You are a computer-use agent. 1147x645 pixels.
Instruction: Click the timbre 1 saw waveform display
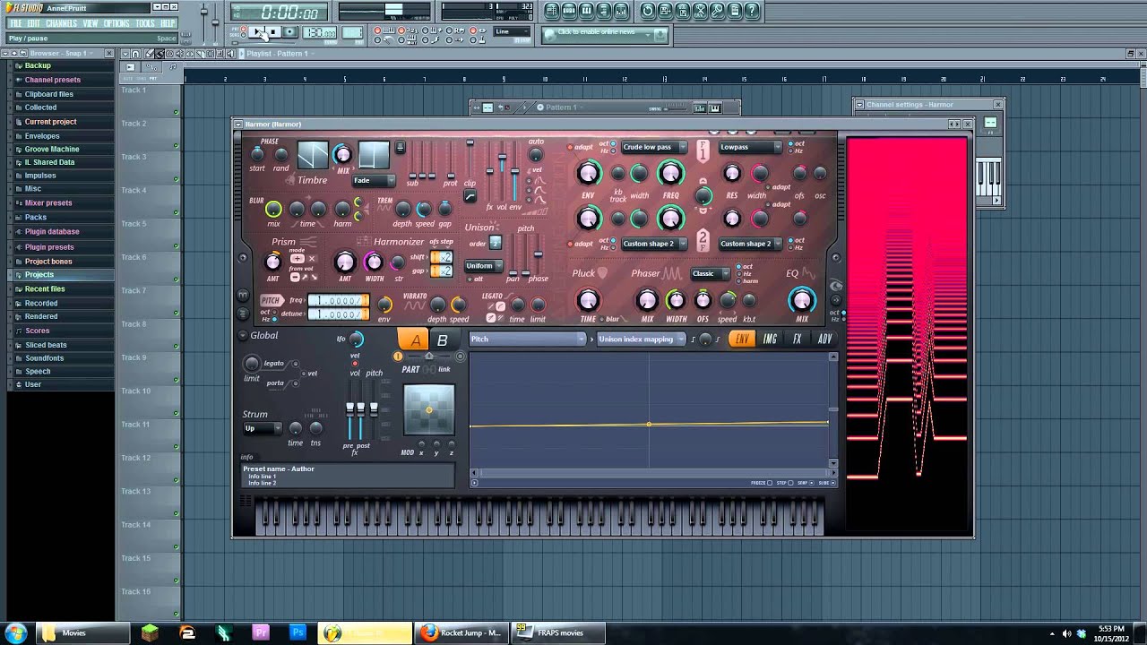pos(313,155)
